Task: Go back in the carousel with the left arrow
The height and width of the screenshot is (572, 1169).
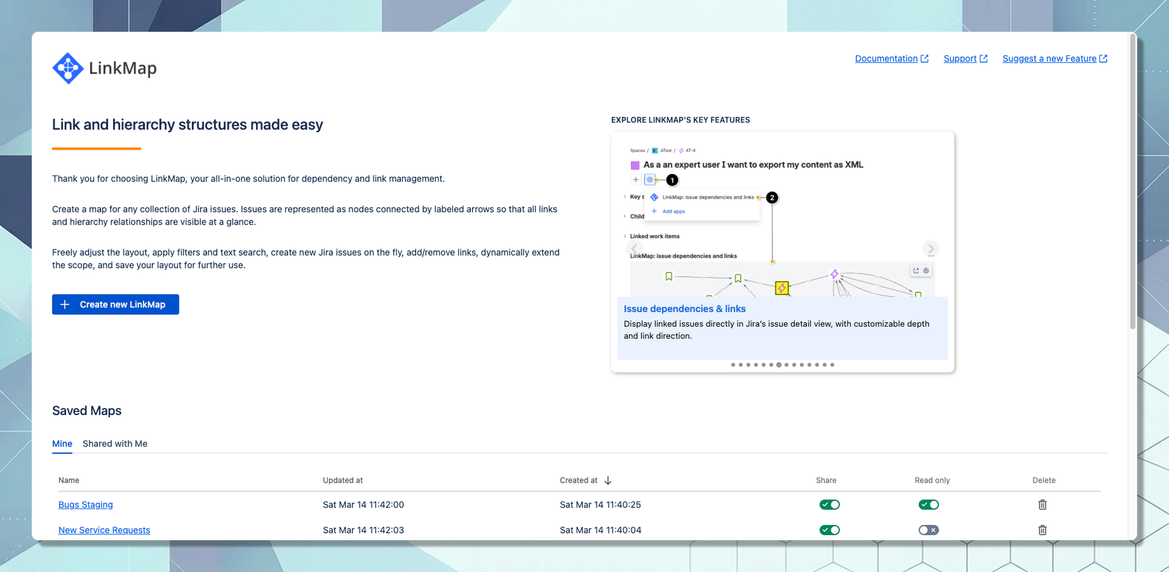Action: pyautogui.click(x=634, y=249)
